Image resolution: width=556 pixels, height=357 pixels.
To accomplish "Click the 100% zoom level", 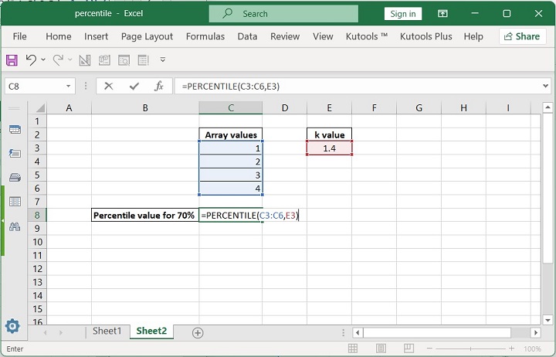I will (532, 348).
